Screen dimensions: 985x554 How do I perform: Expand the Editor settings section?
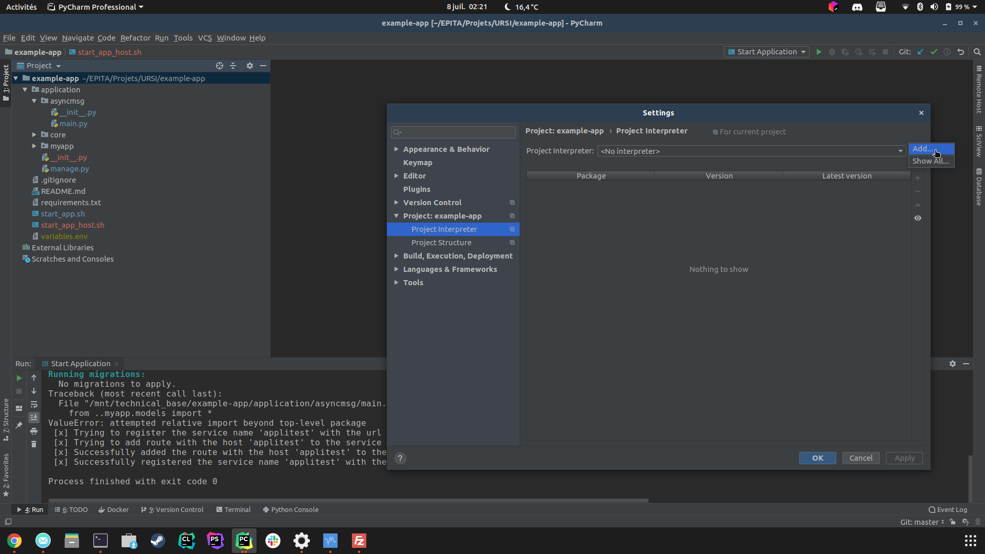pos(397,176)
